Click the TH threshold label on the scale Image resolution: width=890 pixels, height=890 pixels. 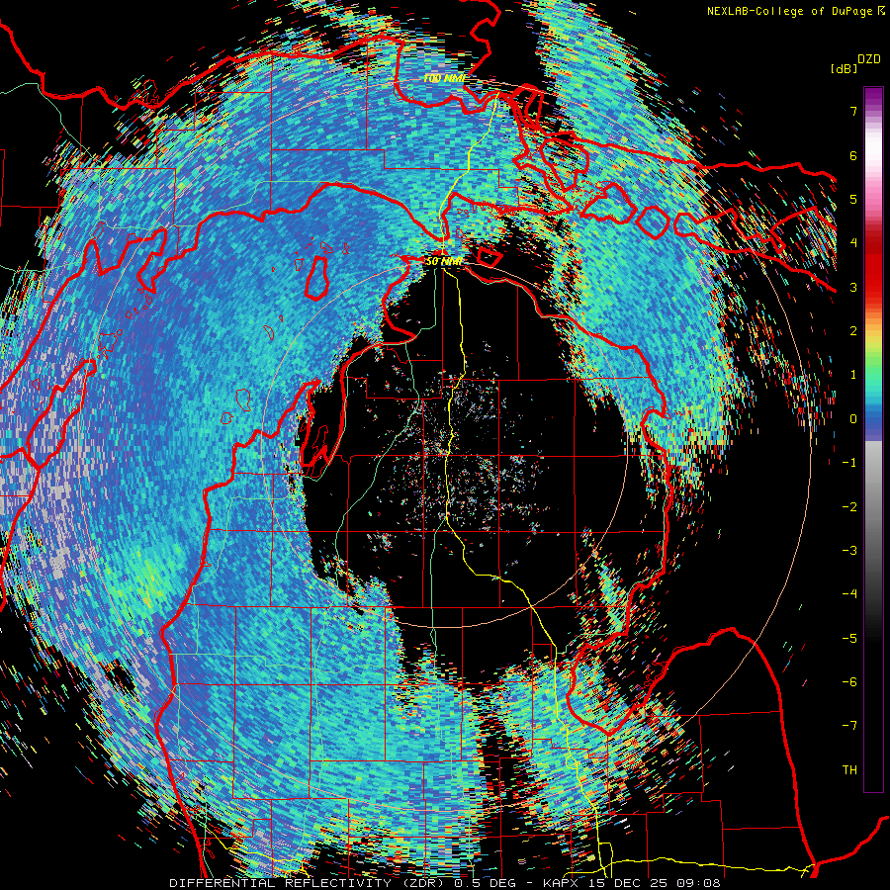(849, 770)
